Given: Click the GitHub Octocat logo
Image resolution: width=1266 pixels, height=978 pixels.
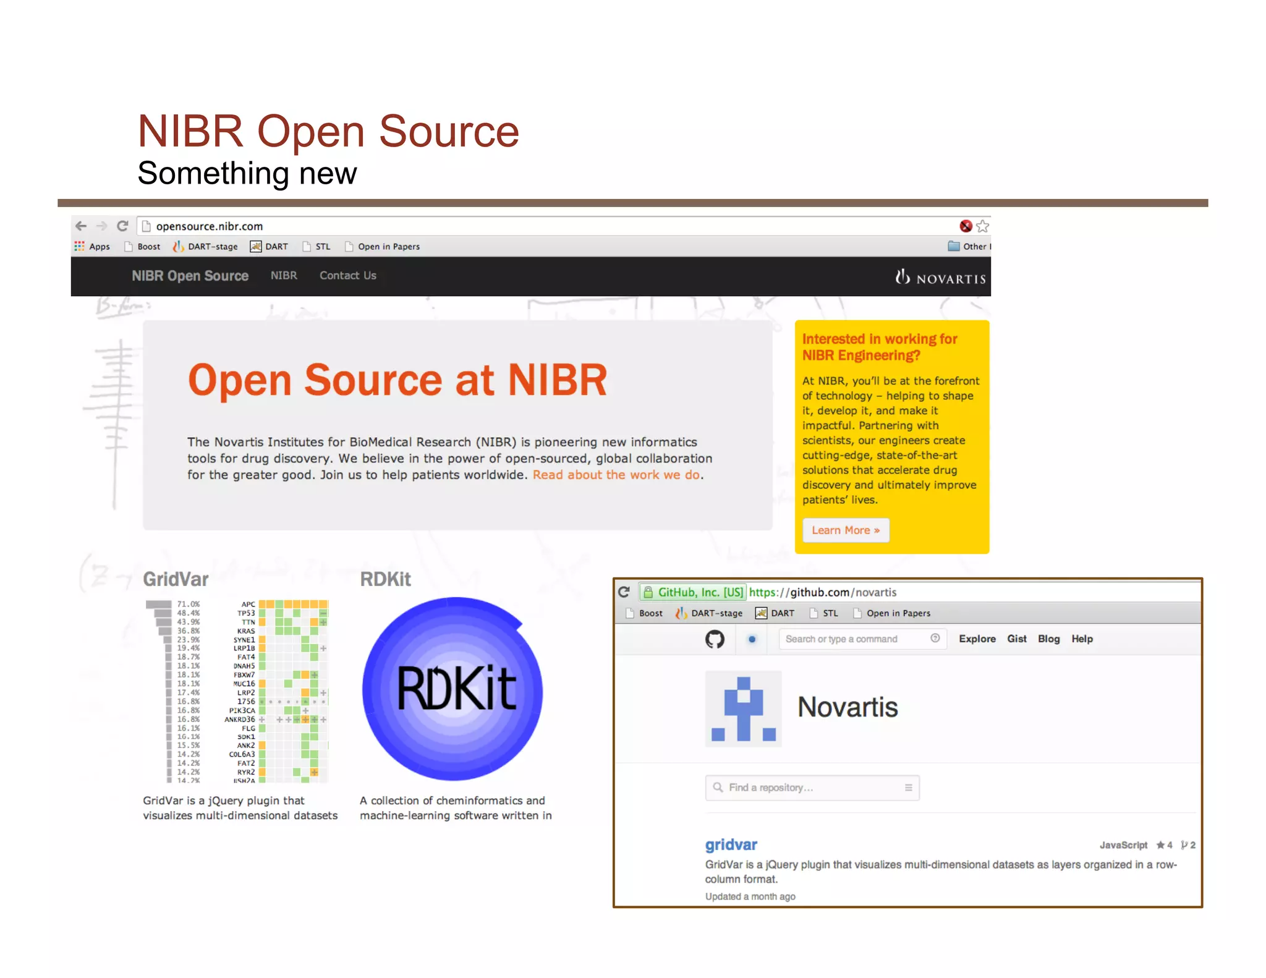Looking at the screenshot, I should click(715, 639).
